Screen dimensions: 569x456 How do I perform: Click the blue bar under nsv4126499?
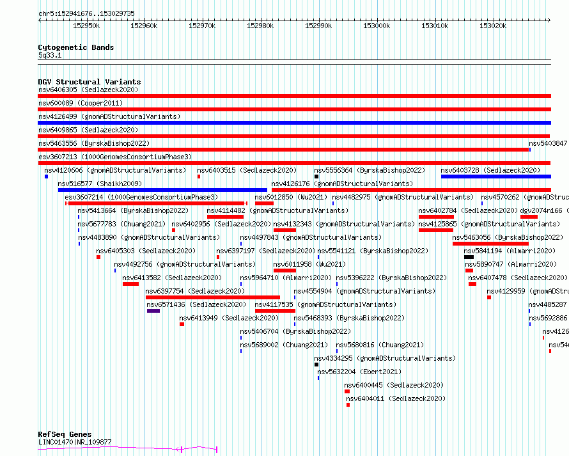click(294, 123)
